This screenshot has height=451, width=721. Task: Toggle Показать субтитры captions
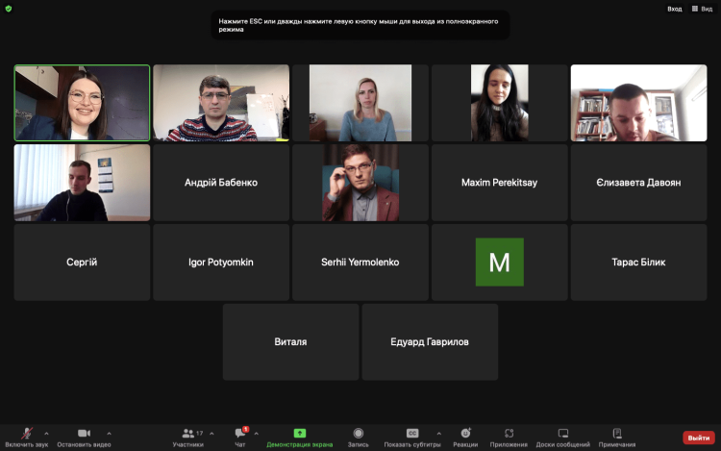412,438
